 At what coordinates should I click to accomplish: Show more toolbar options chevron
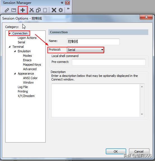(x=68, y=8)
